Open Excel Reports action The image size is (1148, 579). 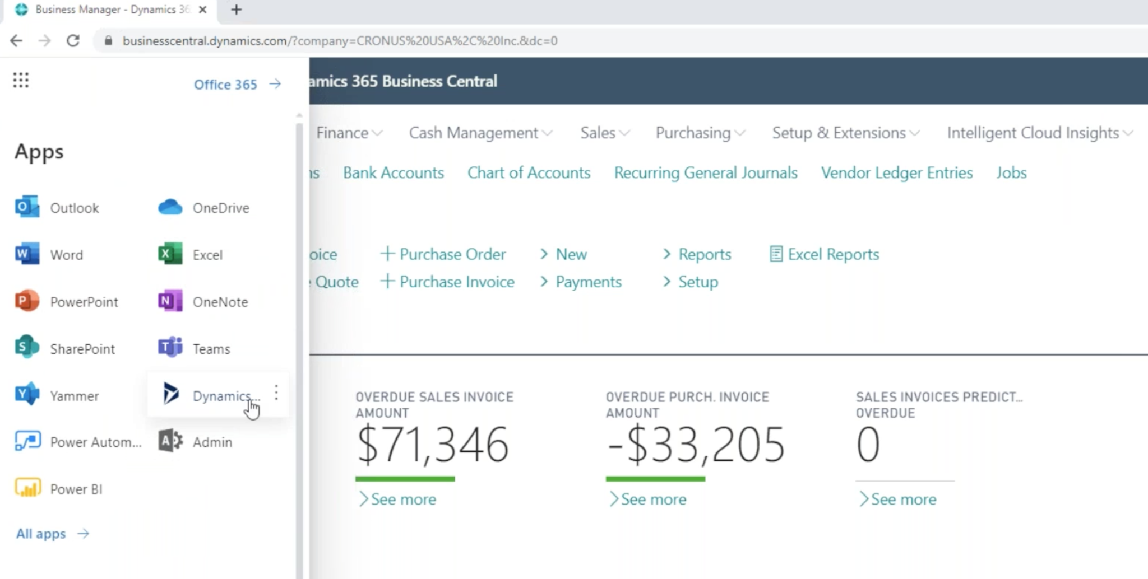coord(824,254)
